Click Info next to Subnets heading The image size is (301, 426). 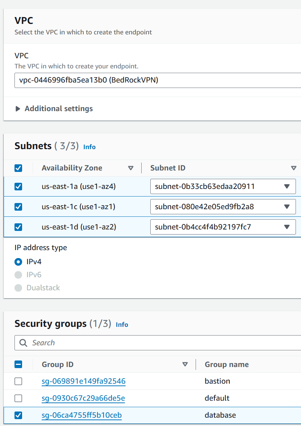click(89, 147)
